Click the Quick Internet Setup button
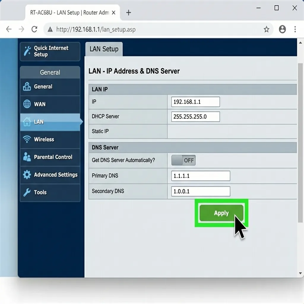The height and width of the screenshot is (304, 304). pyautogui.click(x=50, y=51)
